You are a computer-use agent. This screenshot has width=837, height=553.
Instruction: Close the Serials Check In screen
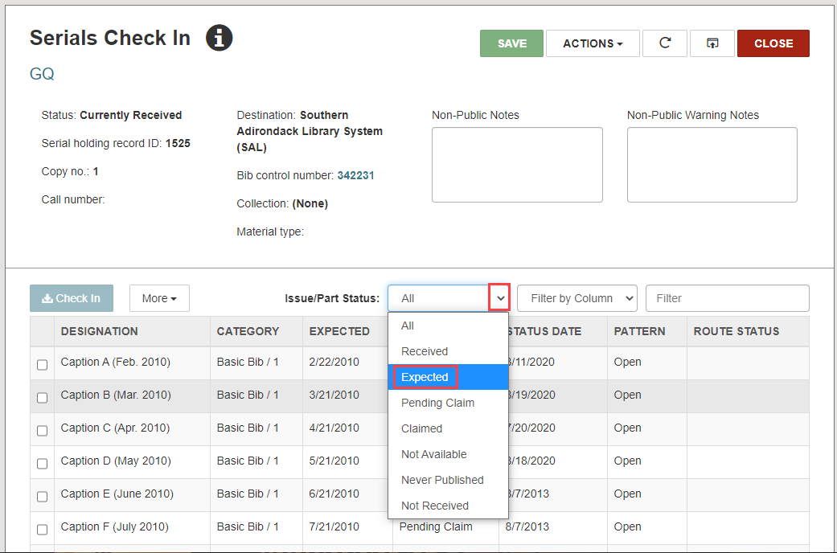coord(773,43)
